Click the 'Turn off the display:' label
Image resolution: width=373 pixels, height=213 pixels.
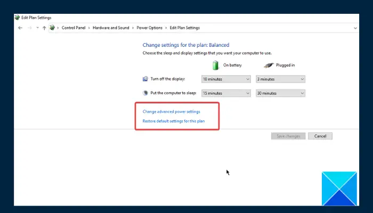click(168, 79)
